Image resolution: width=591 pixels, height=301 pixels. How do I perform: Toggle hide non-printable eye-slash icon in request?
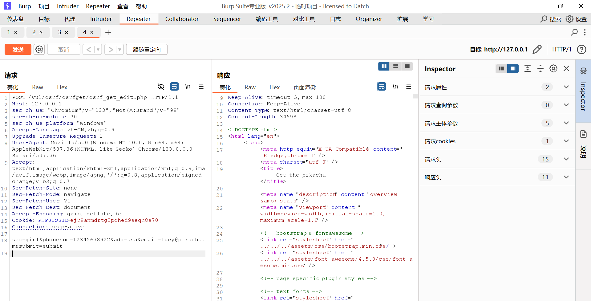[161, 87]
